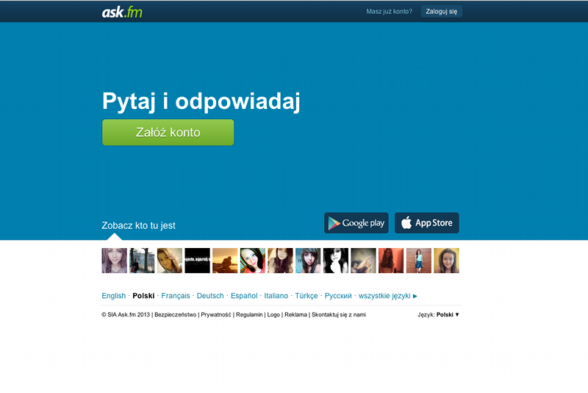Screen dimensions: 588x393
Task: Select the Français language link
Action: click(176, 296)
